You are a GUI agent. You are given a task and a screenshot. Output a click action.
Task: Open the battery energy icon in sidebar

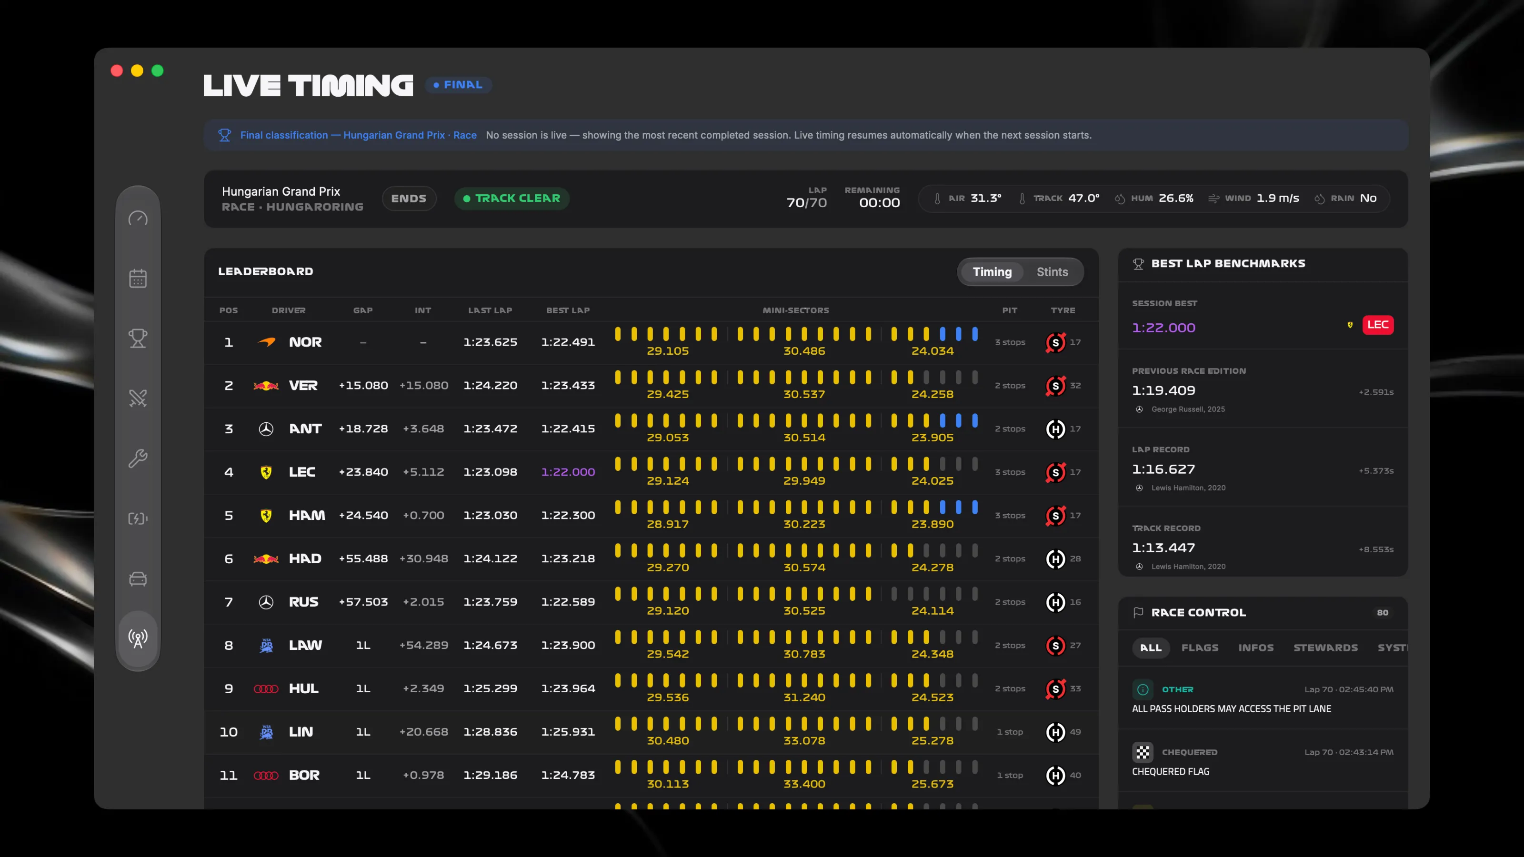(x=138, y=518)
